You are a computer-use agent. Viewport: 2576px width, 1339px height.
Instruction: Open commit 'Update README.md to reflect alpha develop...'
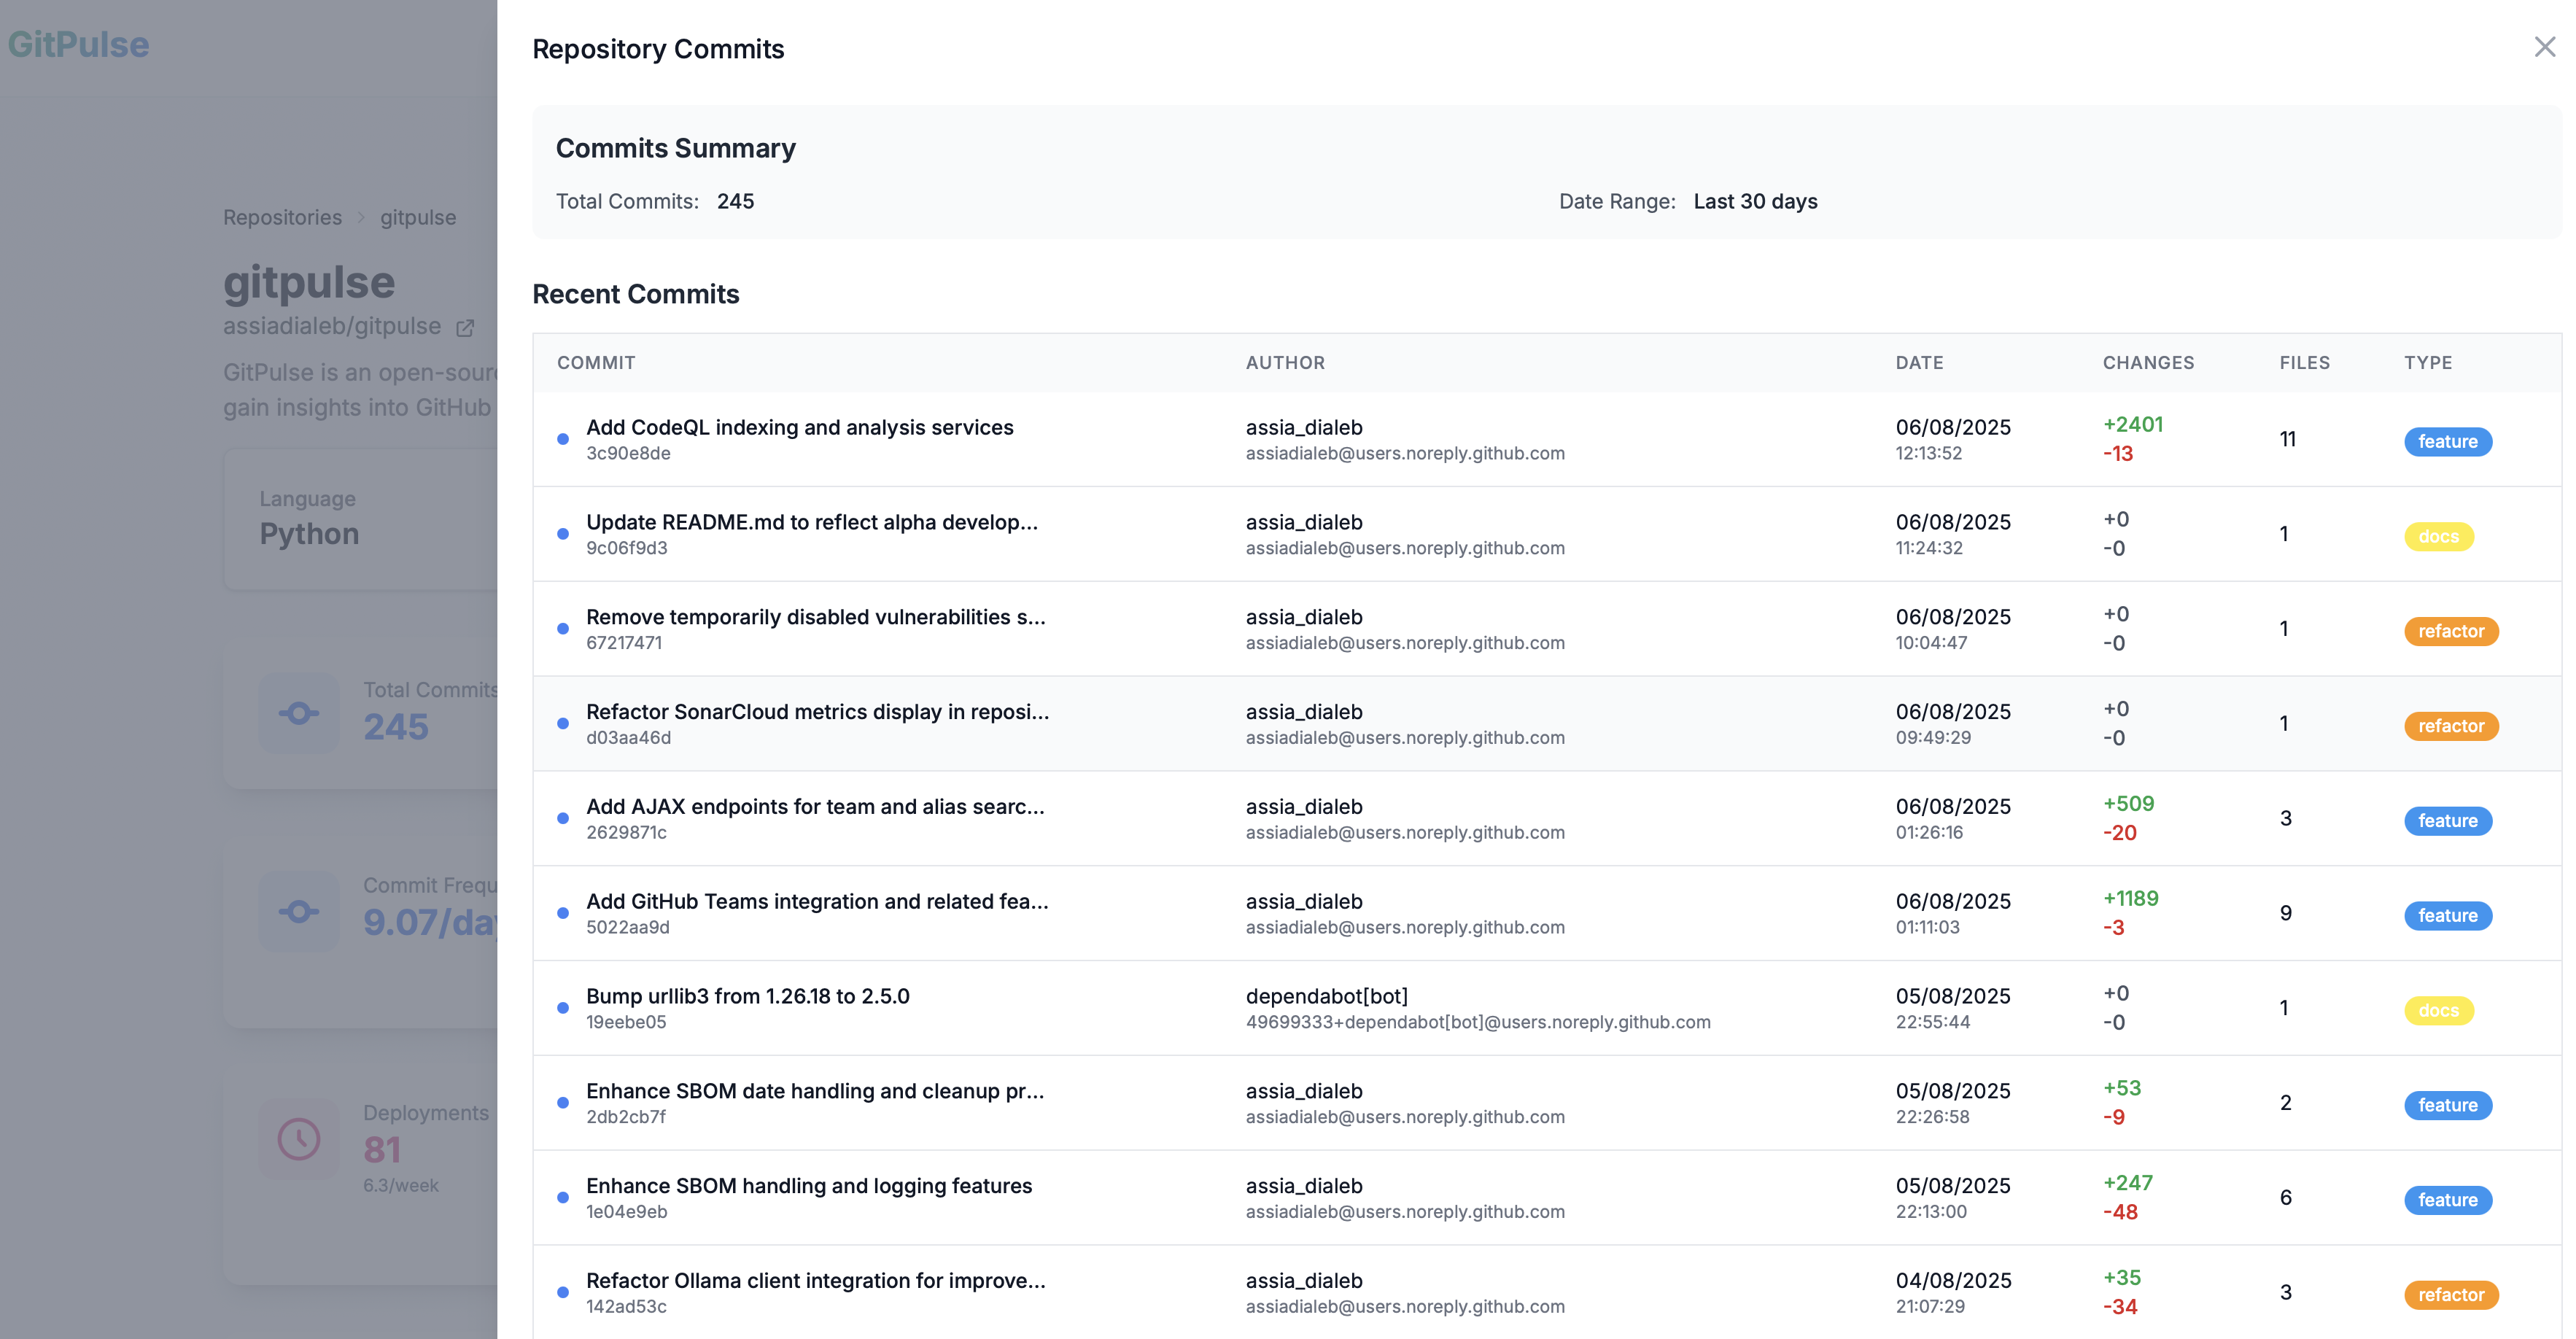812,522
